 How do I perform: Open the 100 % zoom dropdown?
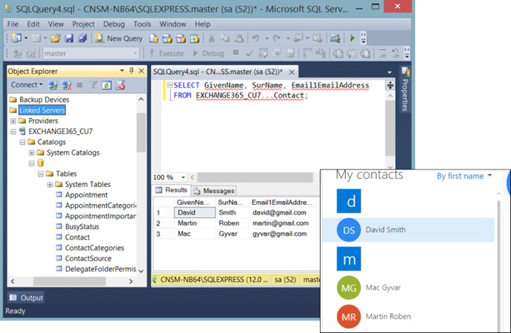pyautogui.click(x=183, y=178)
